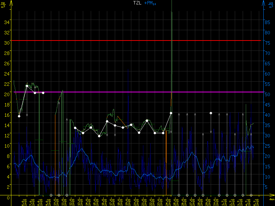
Task: Click the leftmost circle marker on the baseline
Action: (x=51, y=195)
